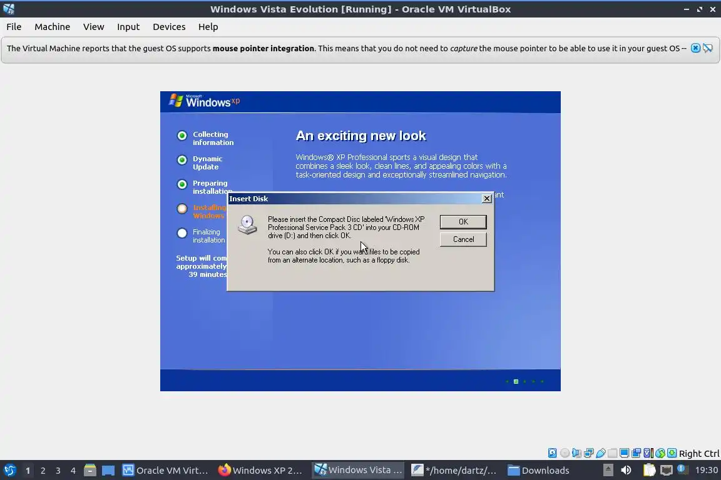This screenshot has width=721, height=480.
Task: Click the hard disk activity status icon
Action: [x=552, y=453]
